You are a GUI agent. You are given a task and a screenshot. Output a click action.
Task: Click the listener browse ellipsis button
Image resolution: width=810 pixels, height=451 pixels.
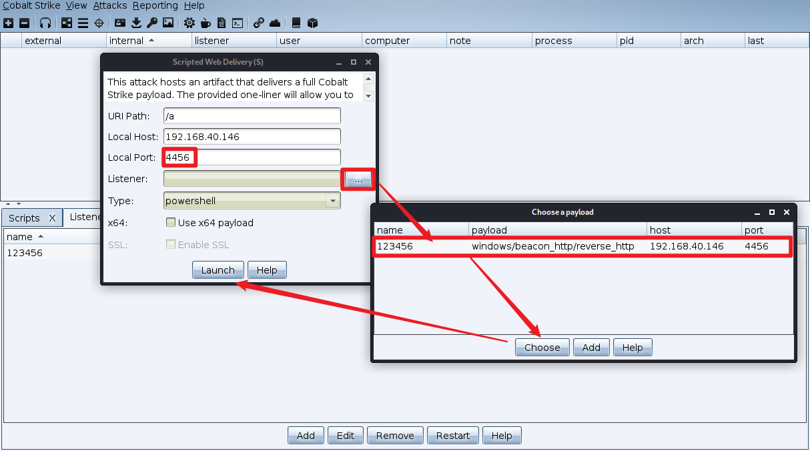(x=358, y=179)
